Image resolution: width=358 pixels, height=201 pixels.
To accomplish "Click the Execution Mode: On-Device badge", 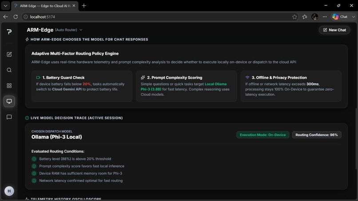I will click(x=263, y=135).
